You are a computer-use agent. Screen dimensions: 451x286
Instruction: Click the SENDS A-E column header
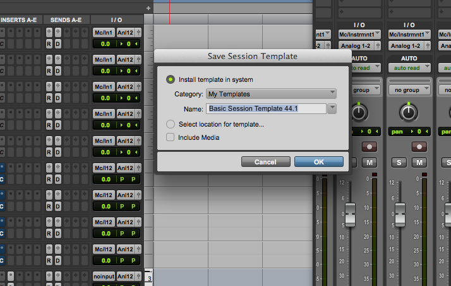click(x=66, y=20)
